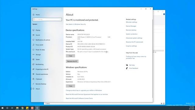
Task: Click the Product ID value
Action: 86,46
